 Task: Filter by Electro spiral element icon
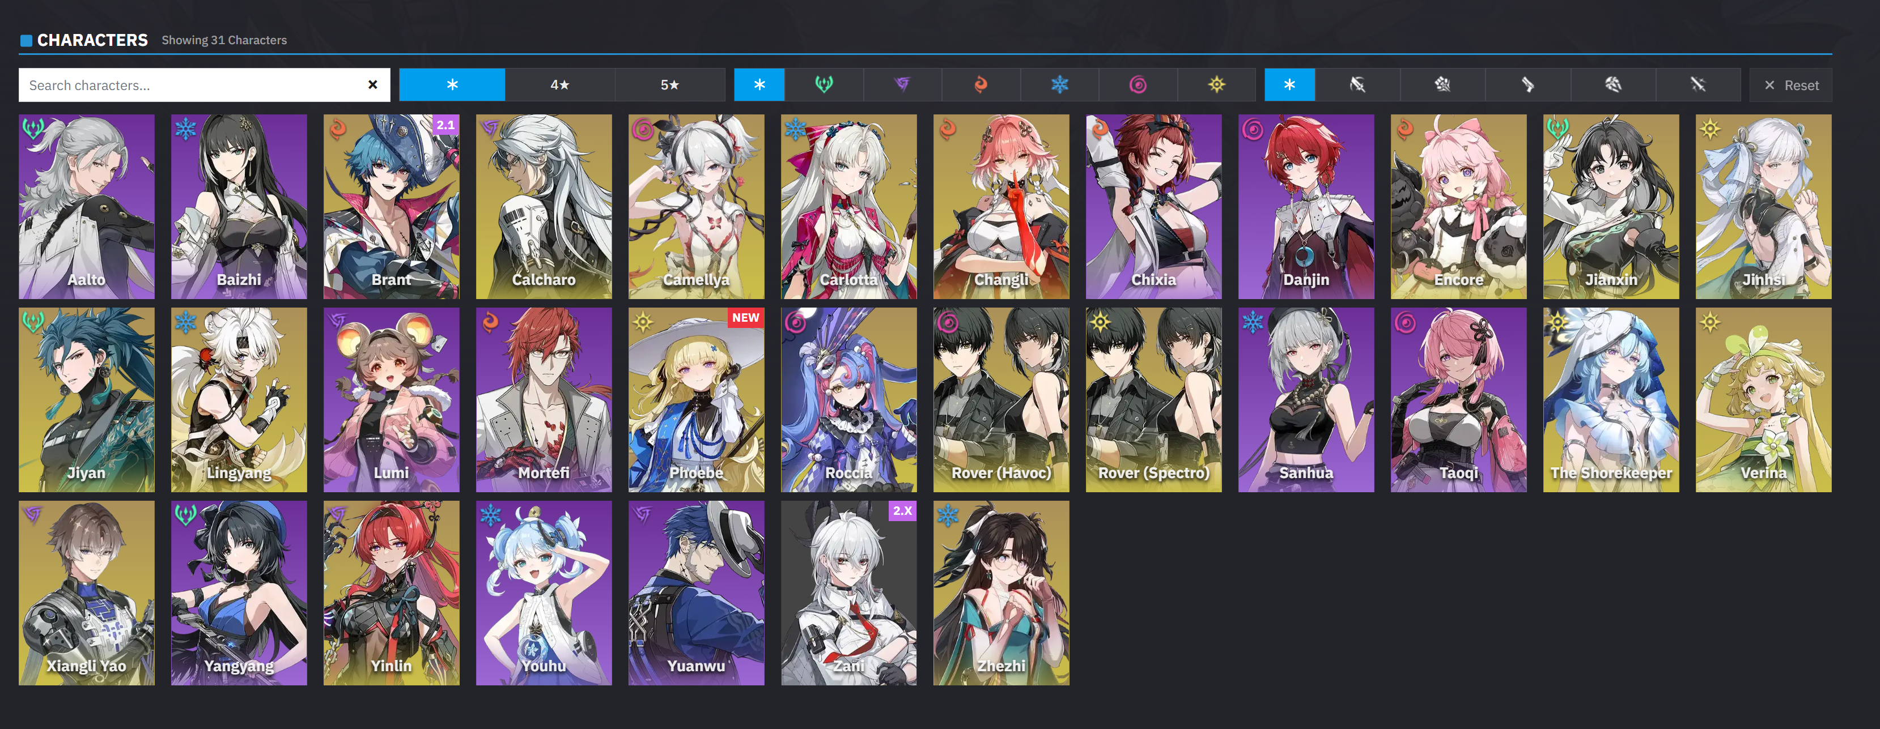[1138, 84]
